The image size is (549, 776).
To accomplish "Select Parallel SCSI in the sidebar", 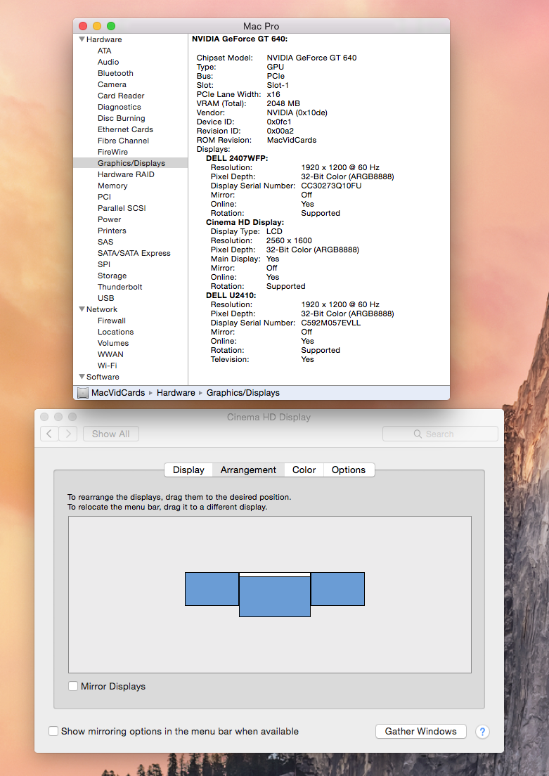I will (122, 208).
